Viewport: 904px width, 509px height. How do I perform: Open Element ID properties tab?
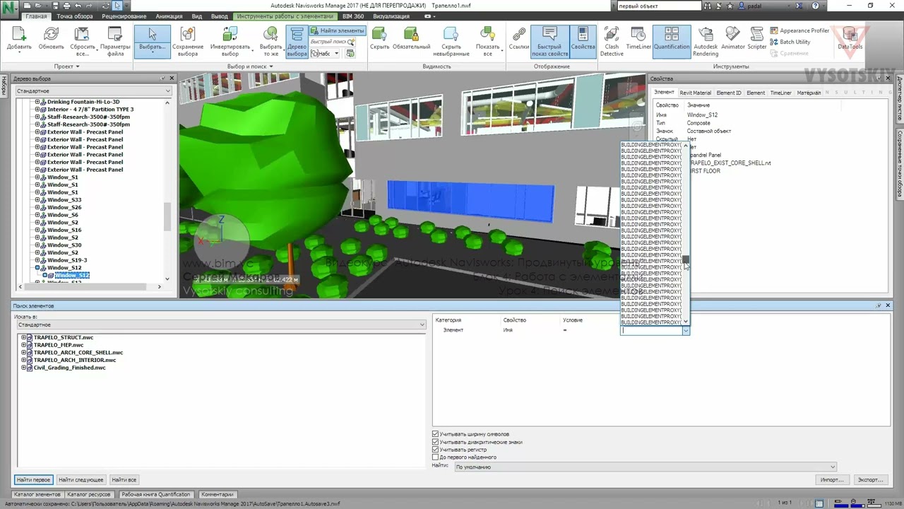pos(729,93)
